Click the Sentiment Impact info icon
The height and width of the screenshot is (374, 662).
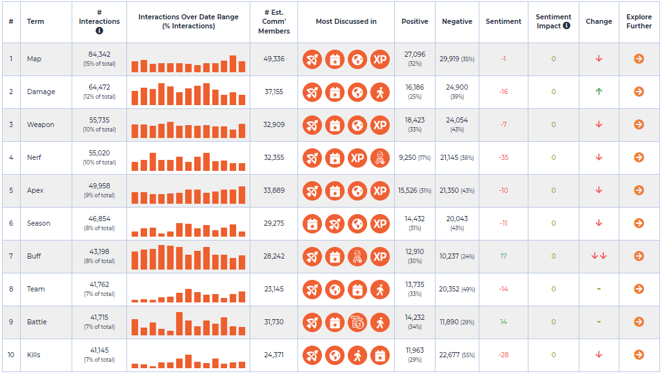point(567,26)
